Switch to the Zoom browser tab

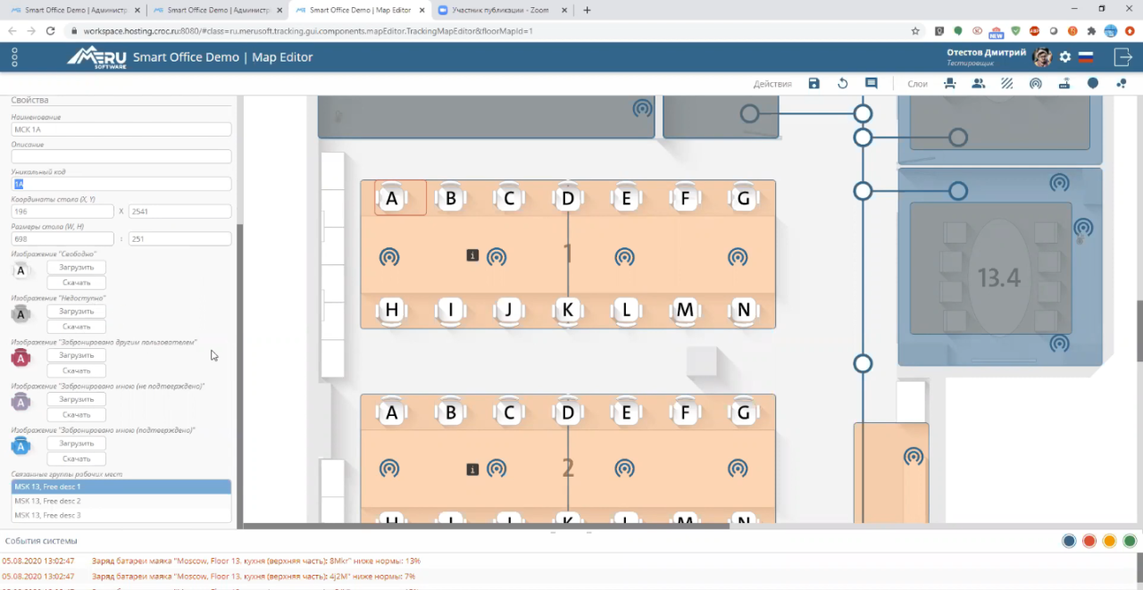(502, 10)
